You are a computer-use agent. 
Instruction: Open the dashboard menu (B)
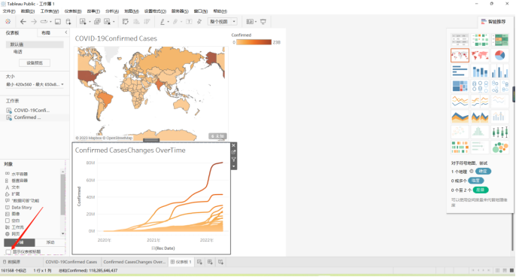pyautogui.click(x=73, y=11)
